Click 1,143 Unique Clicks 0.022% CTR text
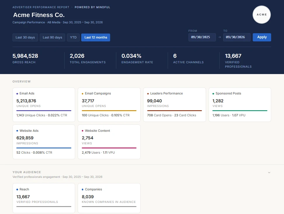The height and width of the screenshot is (214, 284). 42,115
